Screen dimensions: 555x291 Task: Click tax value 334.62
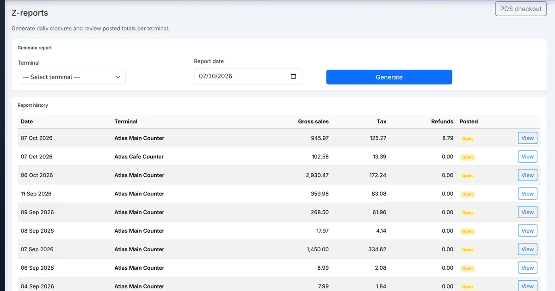(x=377, y=249)
